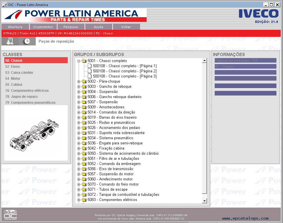
Task: Click the groups tree scrollbar thumb
Action: pyautogui.click(x=204, y=128)
